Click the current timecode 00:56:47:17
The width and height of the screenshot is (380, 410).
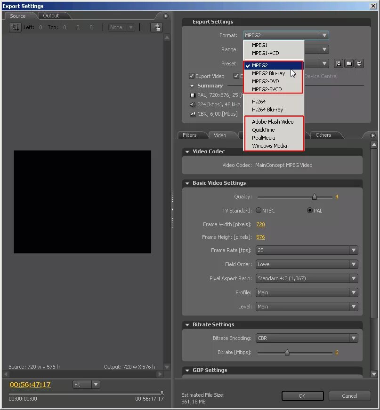(x=30, y=385)
